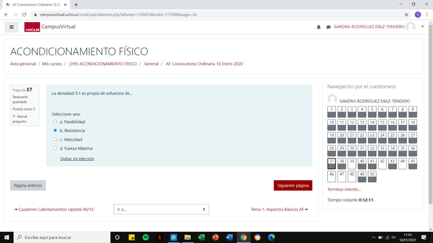The height and width of the screenshot is (243, 433).
Task: Open AF Convocatoria Ordinaria breadcrumb link
Action: (x=204, y=64)
